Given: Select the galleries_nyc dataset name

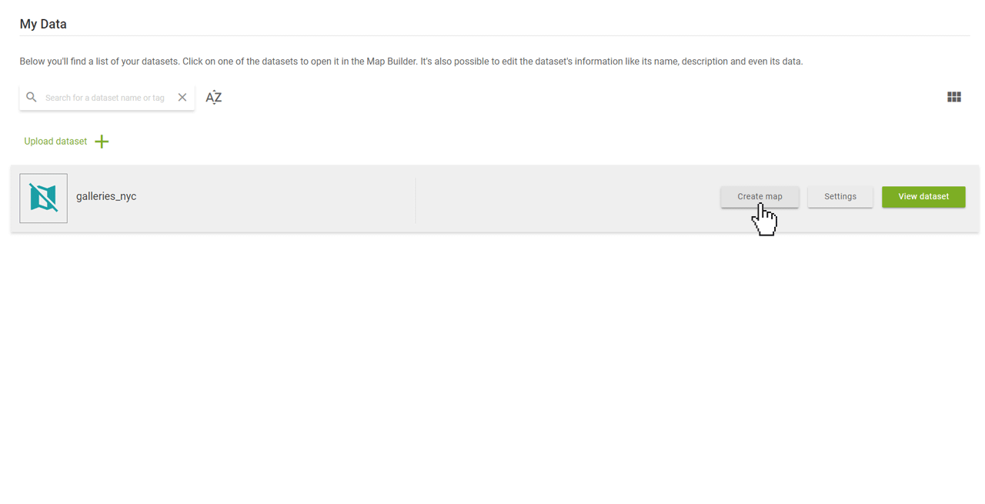Looking at the screenshot, I should click(x=106, y=196).
